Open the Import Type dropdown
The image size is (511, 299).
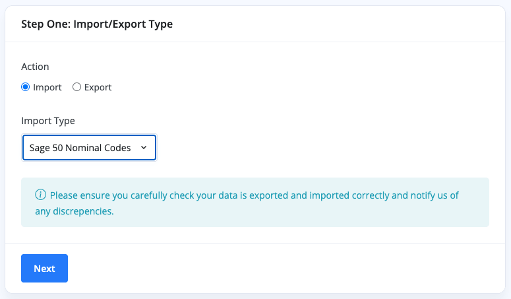click(89, 148)
